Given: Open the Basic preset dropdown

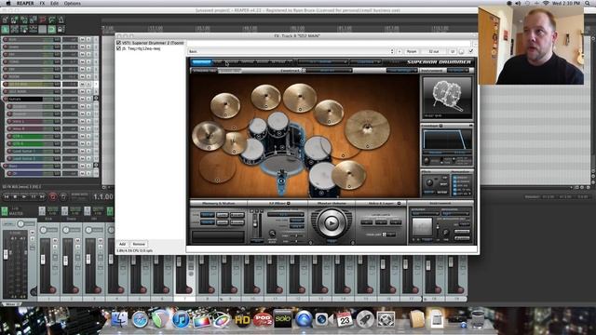Looking at the screenshot, I should coord(291,51).
